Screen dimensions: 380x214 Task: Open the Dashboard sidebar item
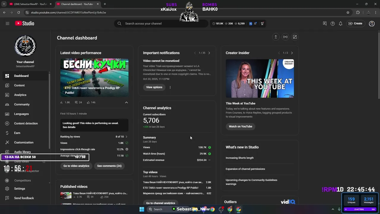pyautogui.click(x=25, y=76)
